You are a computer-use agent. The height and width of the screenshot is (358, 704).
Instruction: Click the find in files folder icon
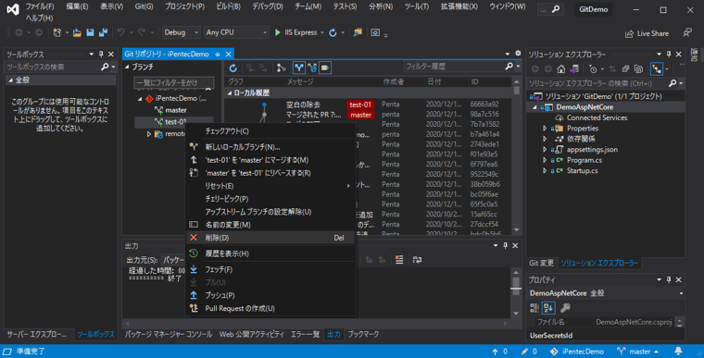click(x=358, y=32)
